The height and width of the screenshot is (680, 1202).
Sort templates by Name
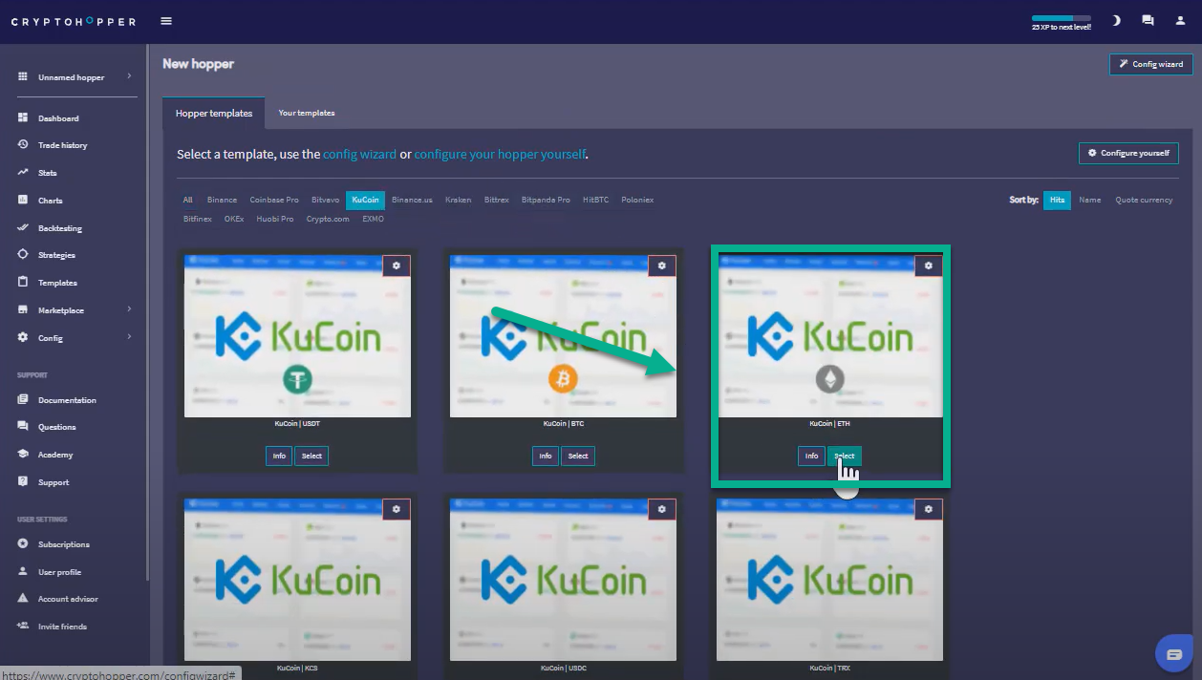1089,200
